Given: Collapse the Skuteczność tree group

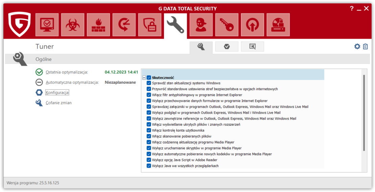Looking at the screenshot, I should click(x=144, y=77).
